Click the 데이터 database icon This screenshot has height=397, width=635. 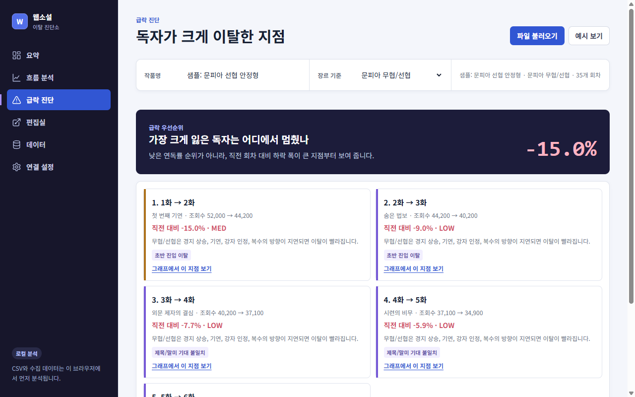point(16,145)
